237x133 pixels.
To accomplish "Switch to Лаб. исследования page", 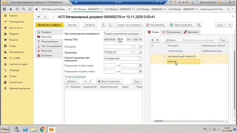I will pyautogui.click(x=49, y=46).
